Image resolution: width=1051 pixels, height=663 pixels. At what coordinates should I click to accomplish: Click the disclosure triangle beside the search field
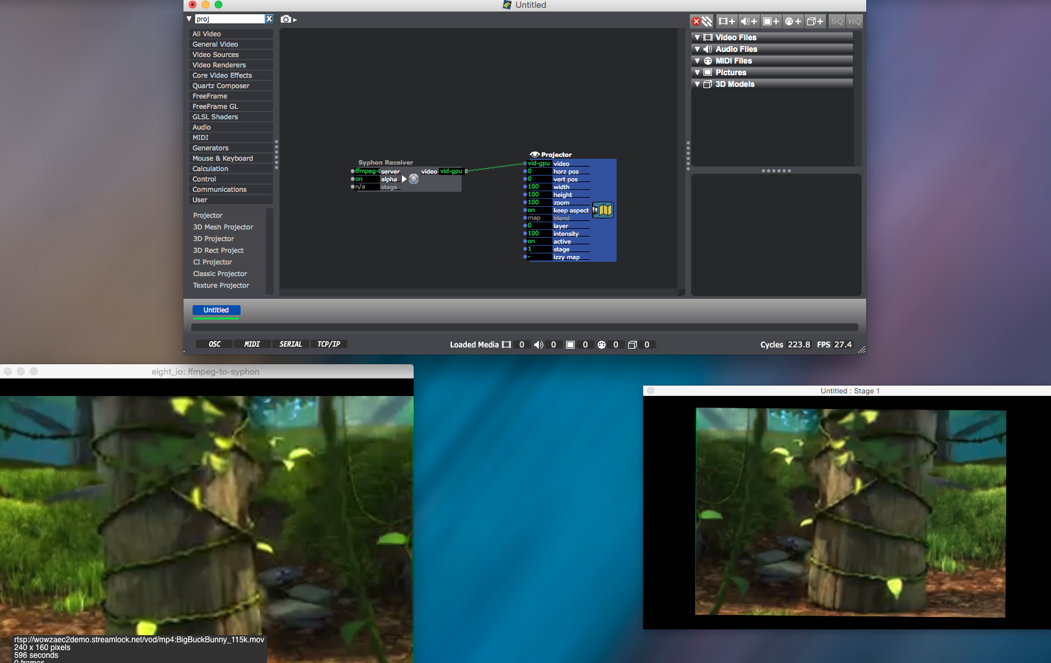click(189, 19)
